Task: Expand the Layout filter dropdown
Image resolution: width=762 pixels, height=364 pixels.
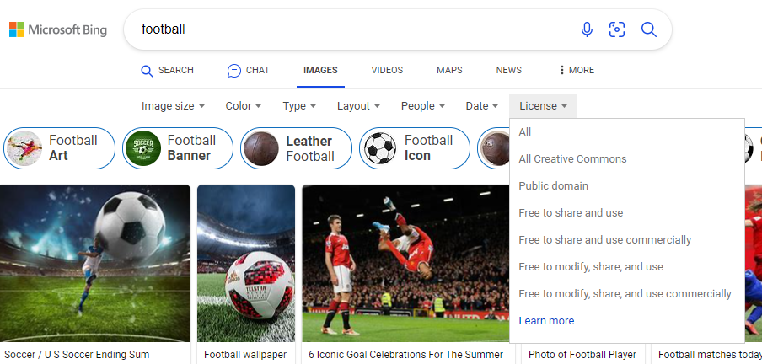Action: pos(358,106)
